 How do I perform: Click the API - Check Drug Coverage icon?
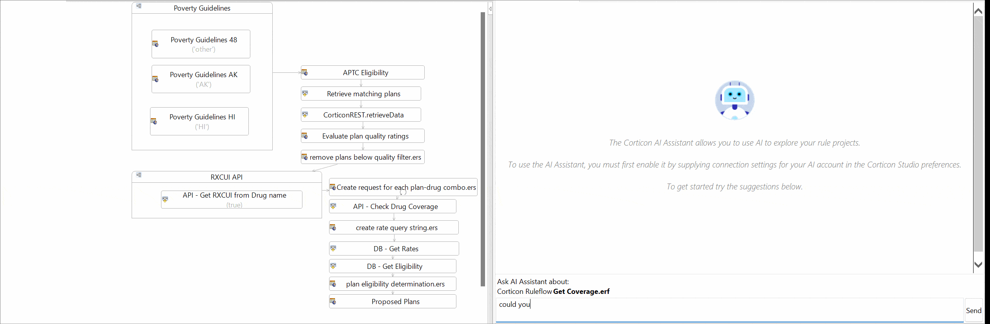point(333,206)
